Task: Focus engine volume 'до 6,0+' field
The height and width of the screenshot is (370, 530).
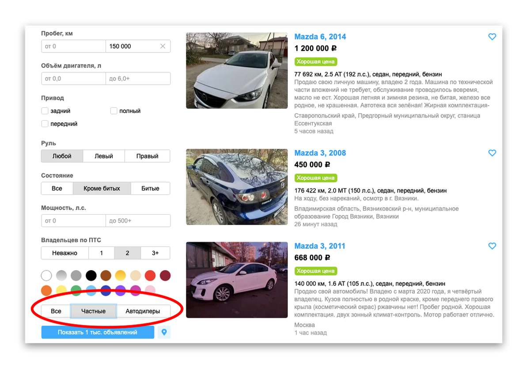Action: [138, 79]
